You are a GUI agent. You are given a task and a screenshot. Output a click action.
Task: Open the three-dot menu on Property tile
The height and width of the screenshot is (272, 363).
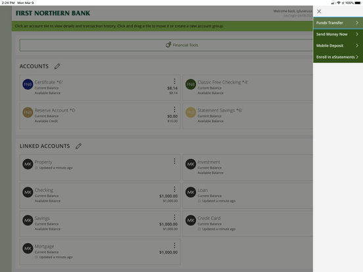tap(174, 161)
